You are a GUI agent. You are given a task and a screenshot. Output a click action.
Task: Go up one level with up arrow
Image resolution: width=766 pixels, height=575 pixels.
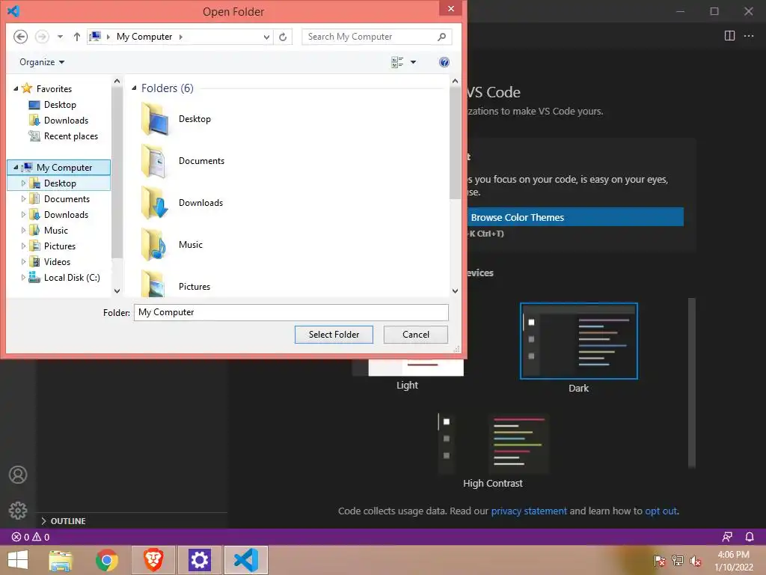(77, 37)
